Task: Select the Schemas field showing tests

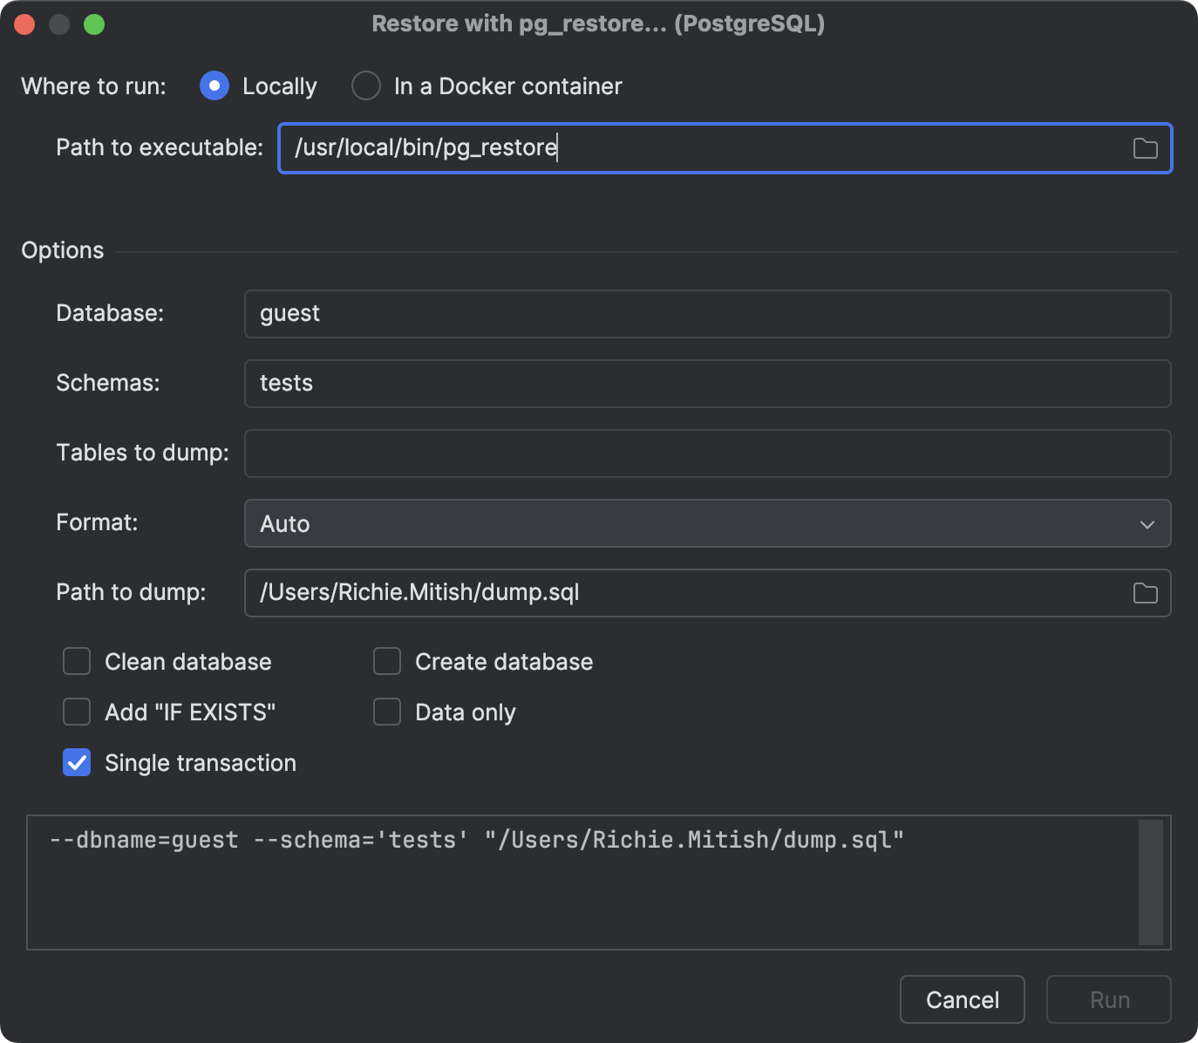Action: pyautogui.click(x=708, y=384)
